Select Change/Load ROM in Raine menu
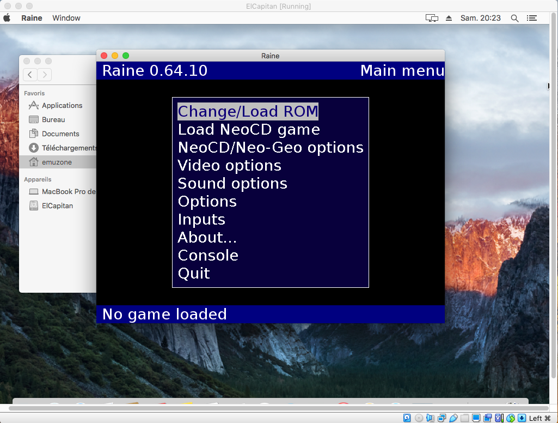The width and height of the screenshot is (558, 423). pos(248,112)
